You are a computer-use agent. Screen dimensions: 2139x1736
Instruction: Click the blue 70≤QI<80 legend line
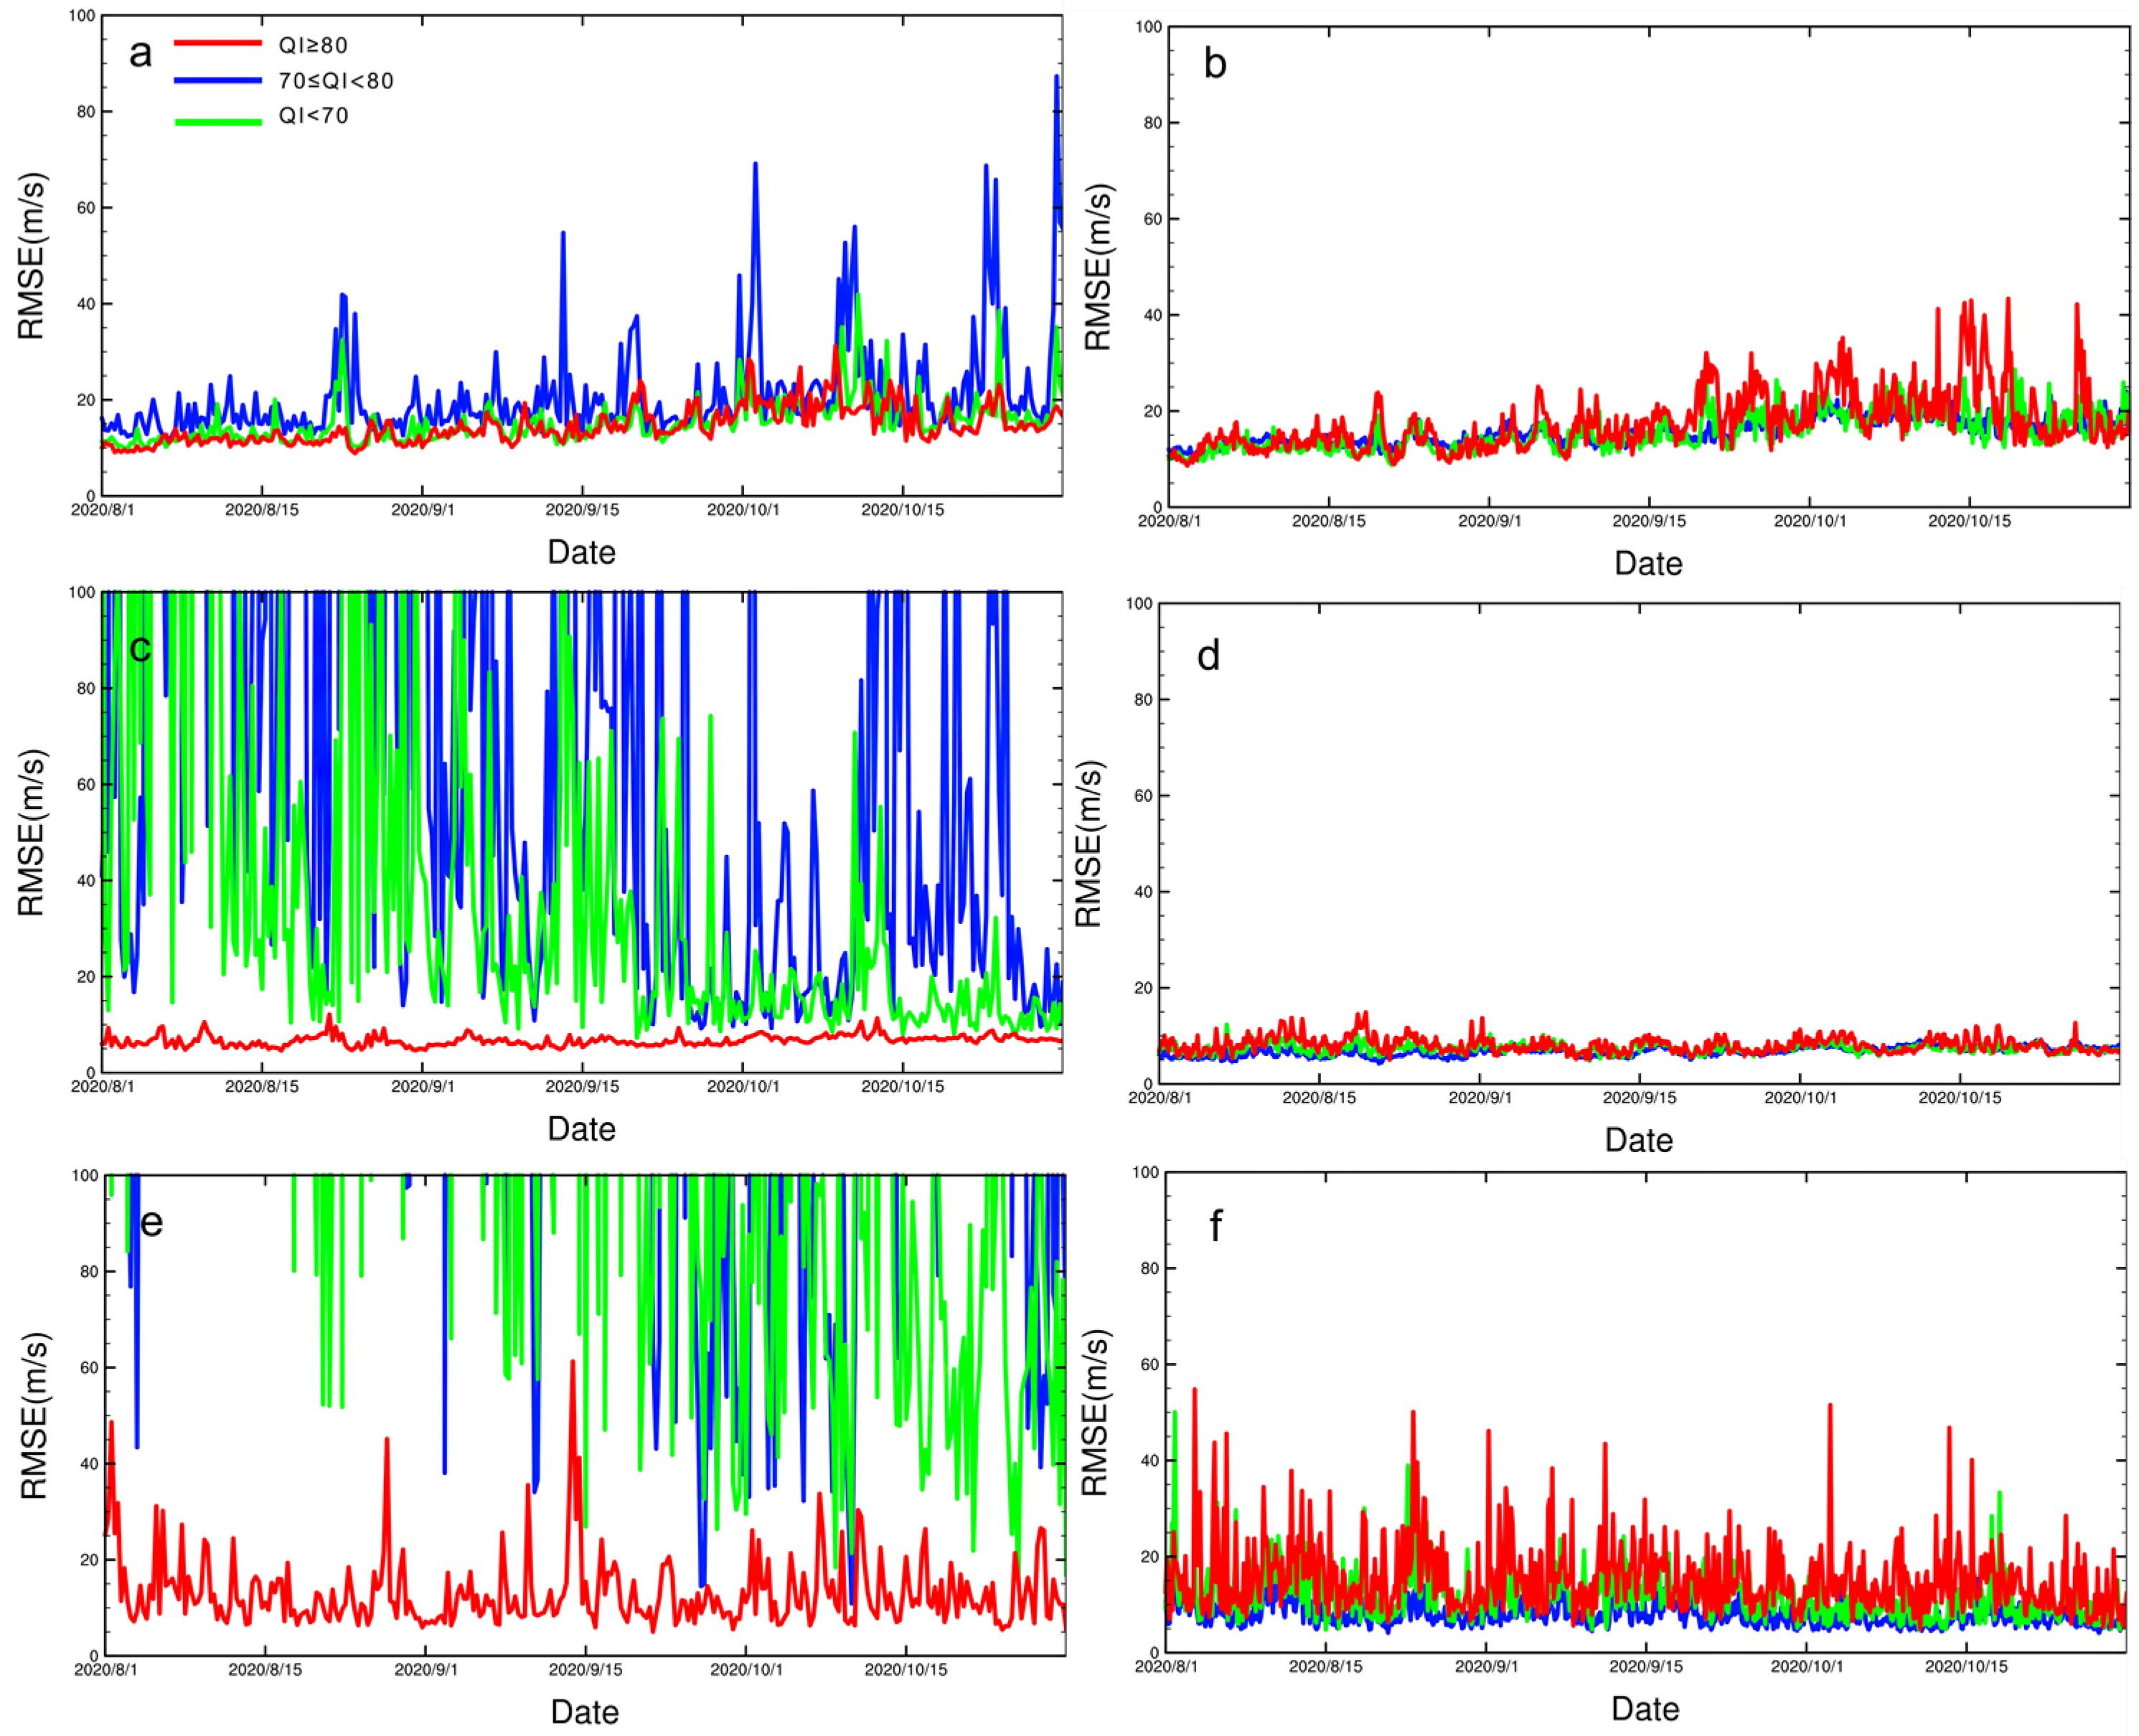pyautogui.click(x=218, y=79)
